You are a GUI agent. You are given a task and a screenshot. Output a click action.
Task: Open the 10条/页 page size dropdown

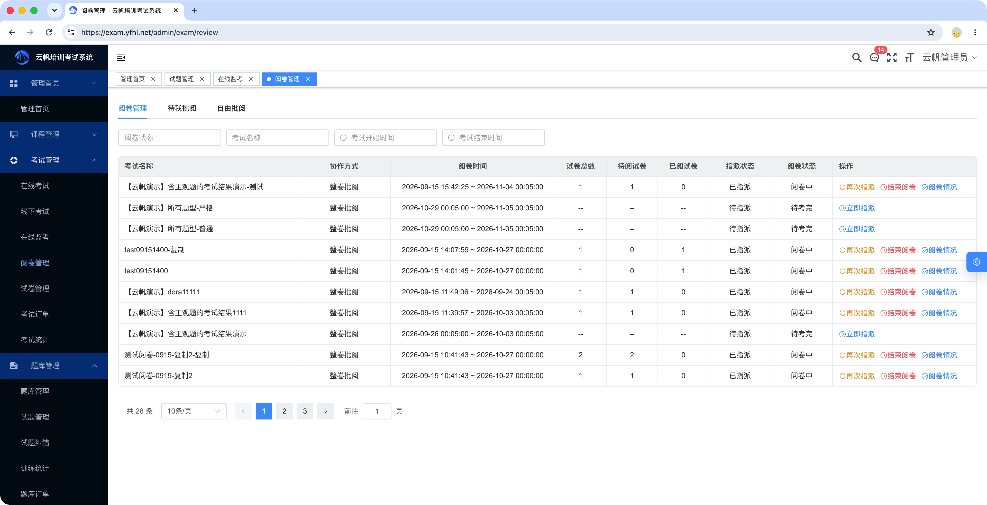pyautogui.click(x=194, y=411)
